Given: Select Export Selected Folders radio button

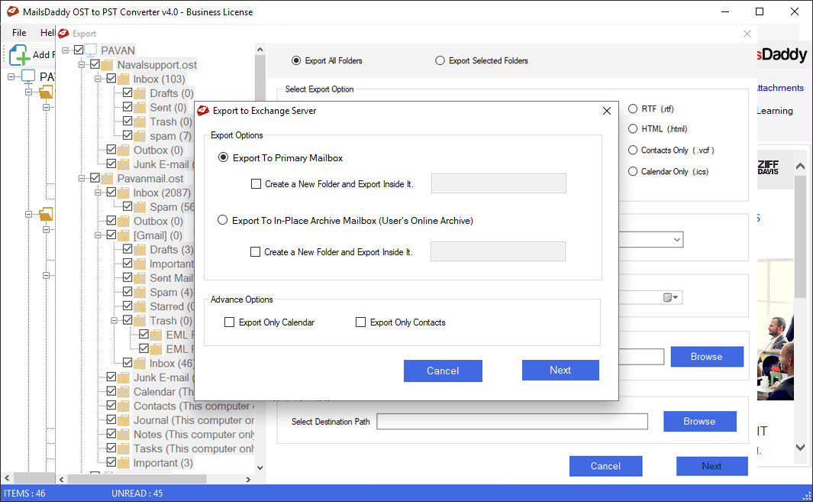Looking at the screenshot, I should tap(440, 60).
